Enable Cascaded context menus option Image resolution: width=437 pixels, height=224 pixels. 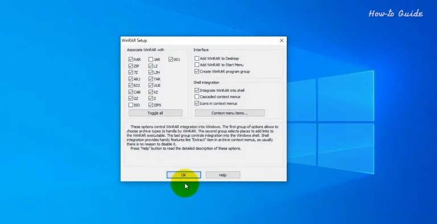click(197, 97)
